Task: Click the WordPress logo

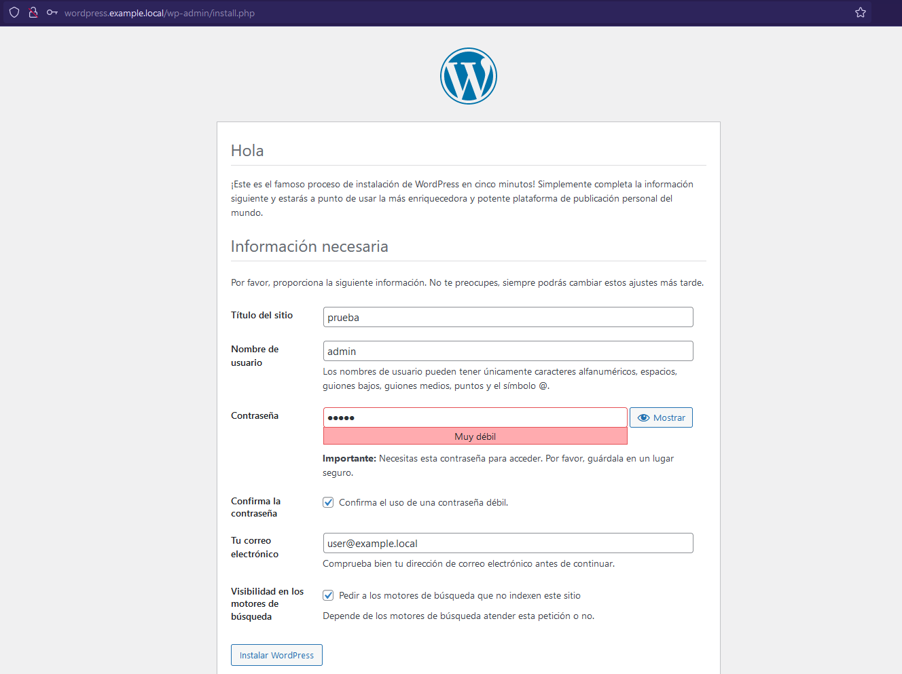Action: pos(469,76)
